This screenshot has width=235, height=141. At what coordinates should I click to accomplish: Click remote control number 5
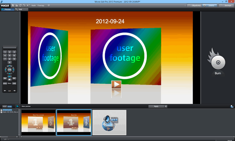coord(9,55)
